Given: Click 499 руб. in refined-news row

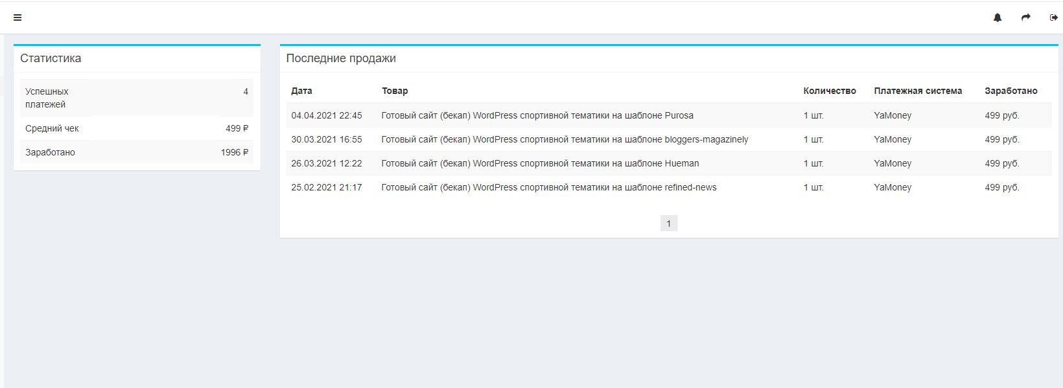Looking at the screenshot, I should click(1002, 187).
